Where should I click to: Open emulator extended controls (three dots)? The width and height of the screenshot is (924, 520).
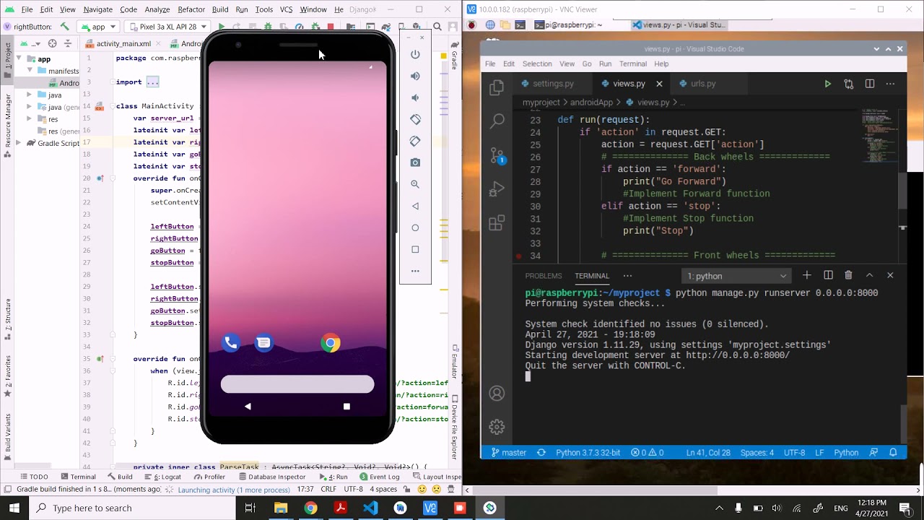415,271
